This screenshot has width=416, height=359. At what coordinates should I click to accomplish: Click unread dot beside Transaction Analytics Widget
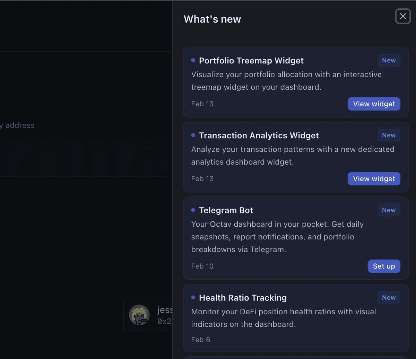[x=193, y=135]
